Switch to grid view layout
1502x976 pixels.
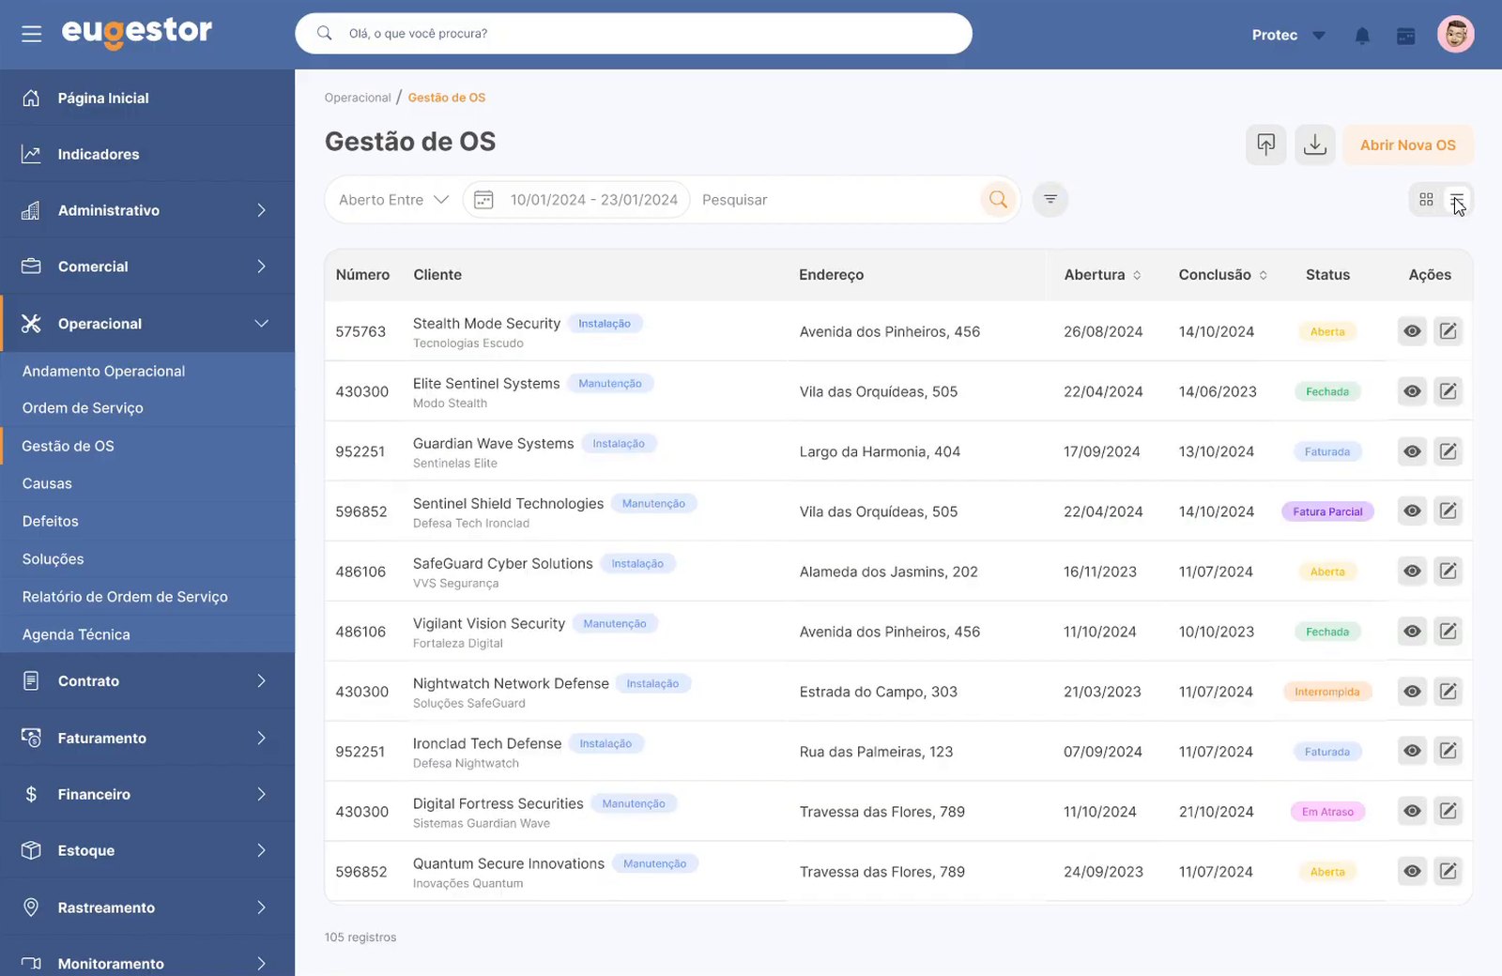point(1426,199)
